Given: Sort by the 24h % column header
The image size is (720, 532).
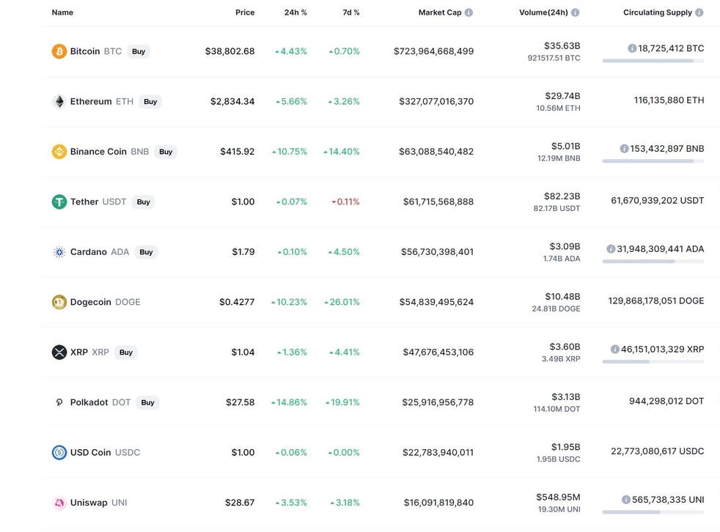Looking at the screenshot, I should pyautogui.click(x=295, y=12).
